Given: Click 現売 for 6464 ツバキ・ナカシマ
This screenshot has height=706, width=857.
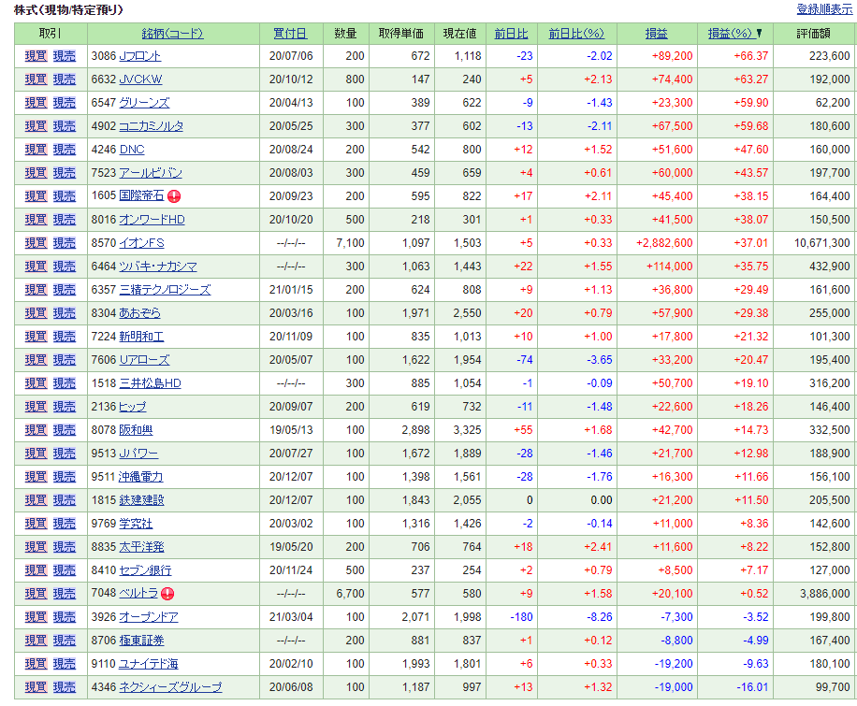Looking at the screenshot, I should point(64,267).
